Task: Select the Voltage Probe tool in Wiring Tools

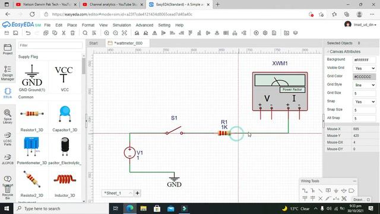Action: 328,199
